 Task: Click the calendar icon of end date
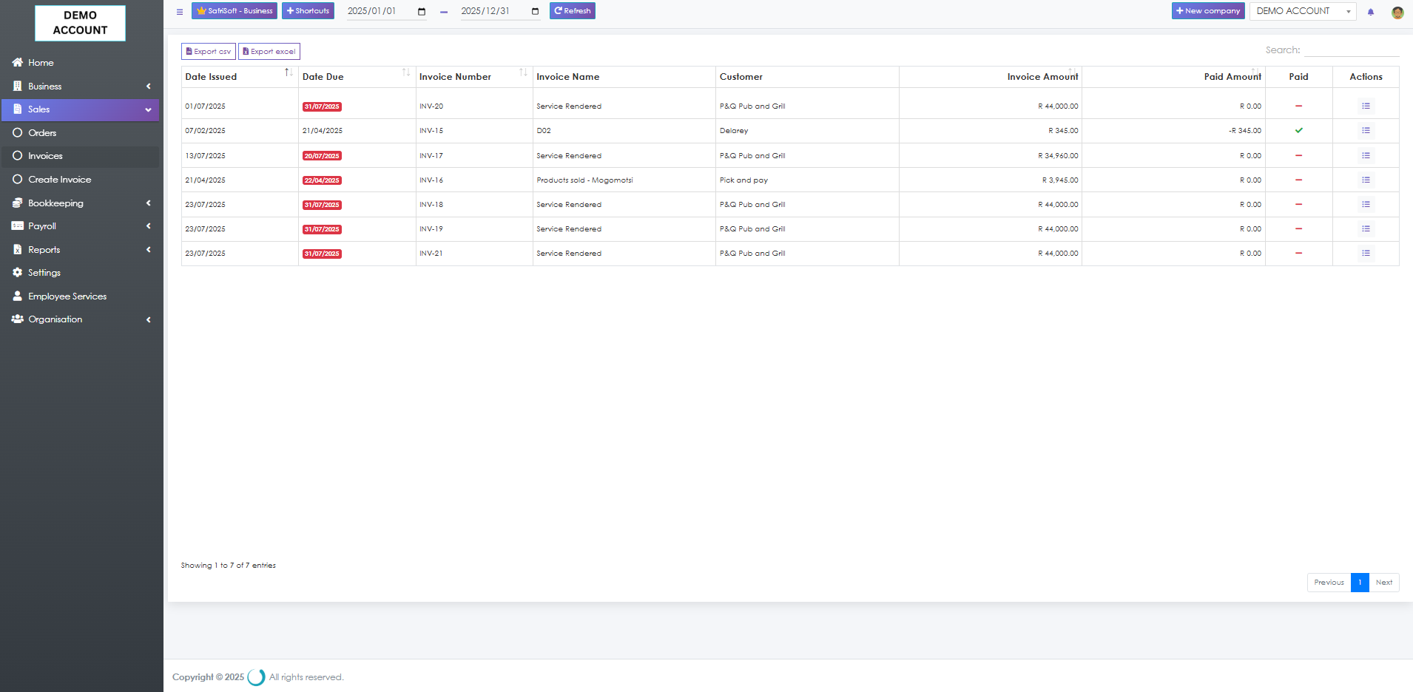[535, 12]
